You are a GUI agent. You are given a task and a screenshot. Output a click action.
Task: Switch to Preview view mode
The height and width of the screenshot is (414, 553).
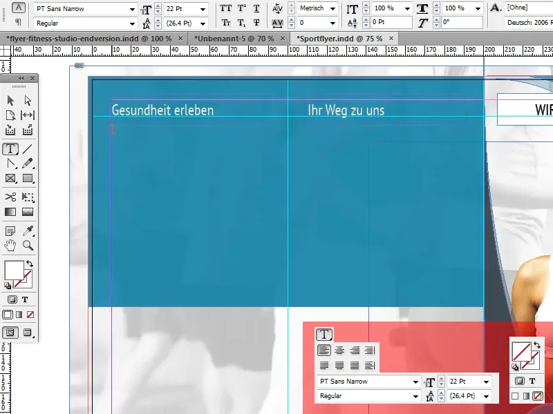pos(28,333)
